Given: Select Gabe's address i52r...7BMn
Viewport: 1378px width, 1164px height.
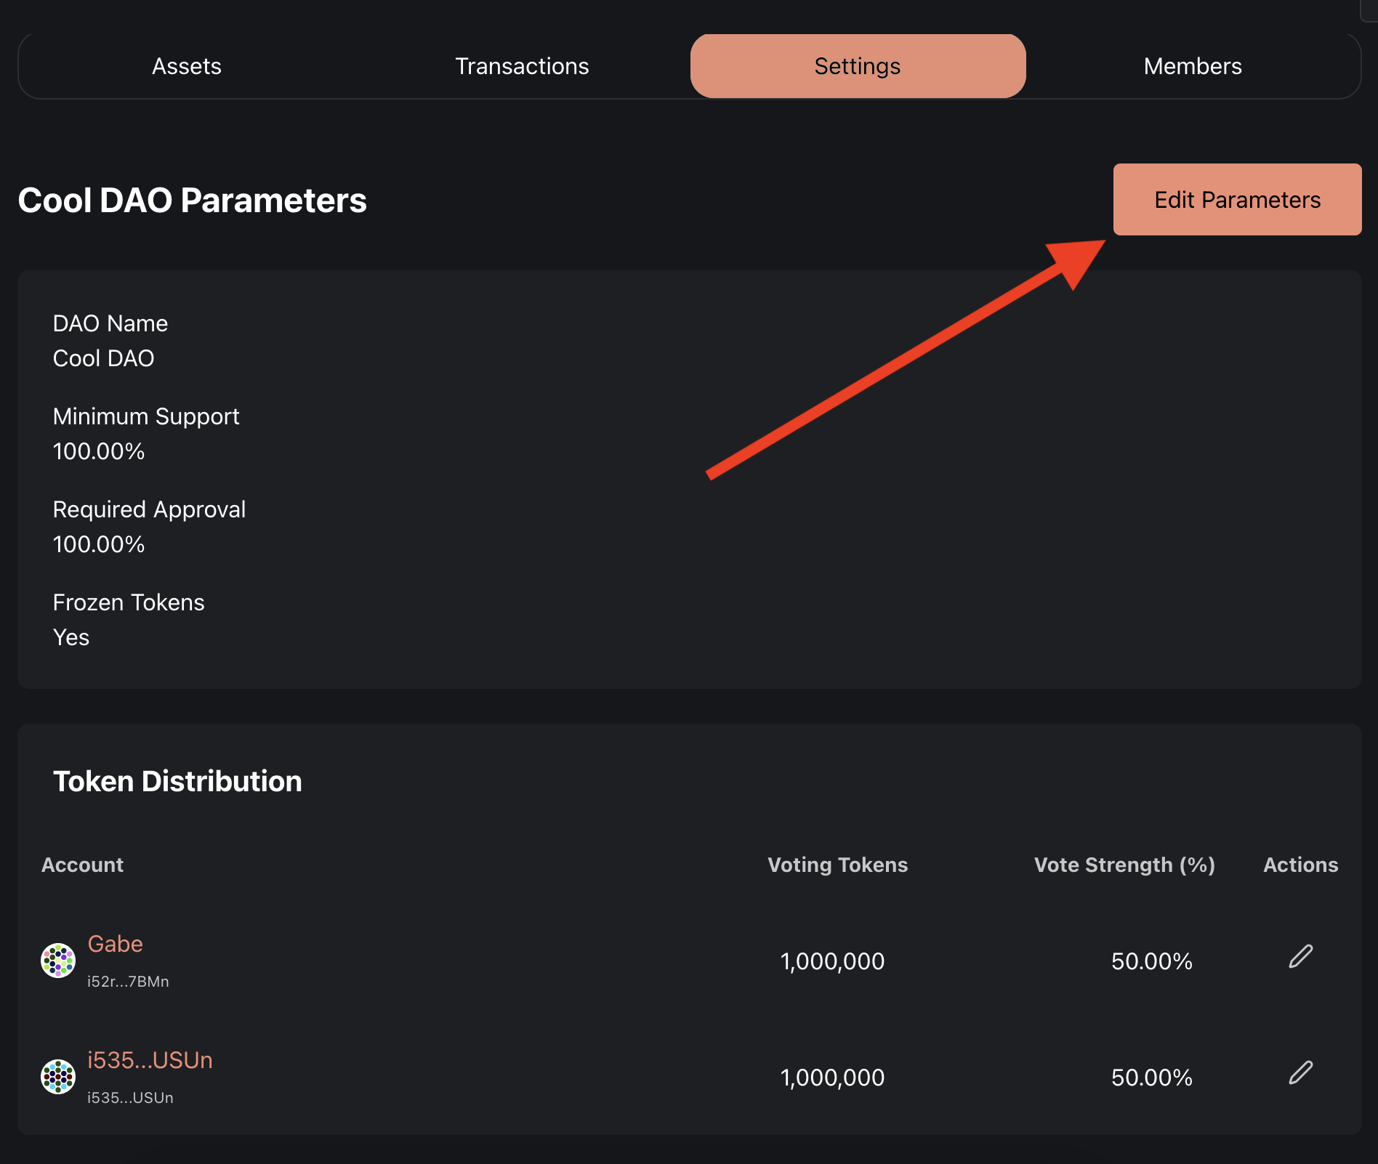Looking at the screenshot, I should tap(128, 982).
